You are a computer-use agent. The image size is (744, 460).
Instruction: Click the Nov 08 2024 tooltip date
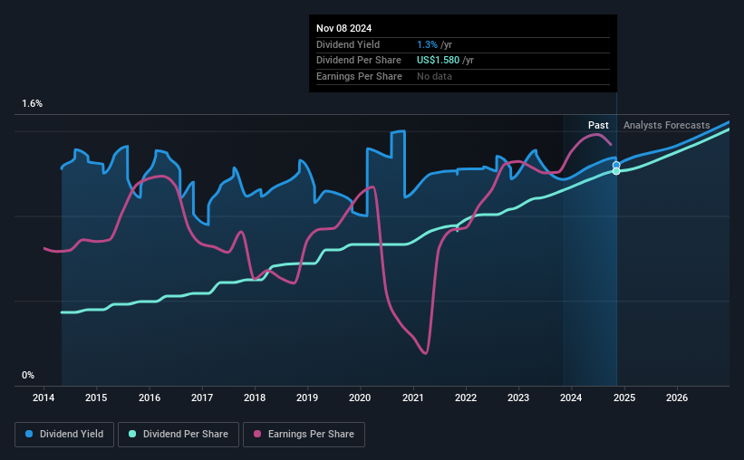point(344,28)
